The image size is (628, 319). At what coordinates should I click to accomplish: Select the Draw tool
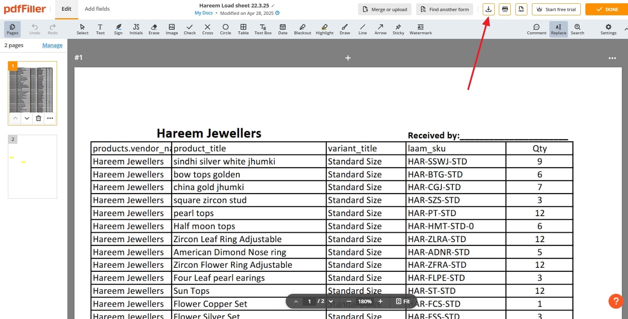click(x=345, y=29)
